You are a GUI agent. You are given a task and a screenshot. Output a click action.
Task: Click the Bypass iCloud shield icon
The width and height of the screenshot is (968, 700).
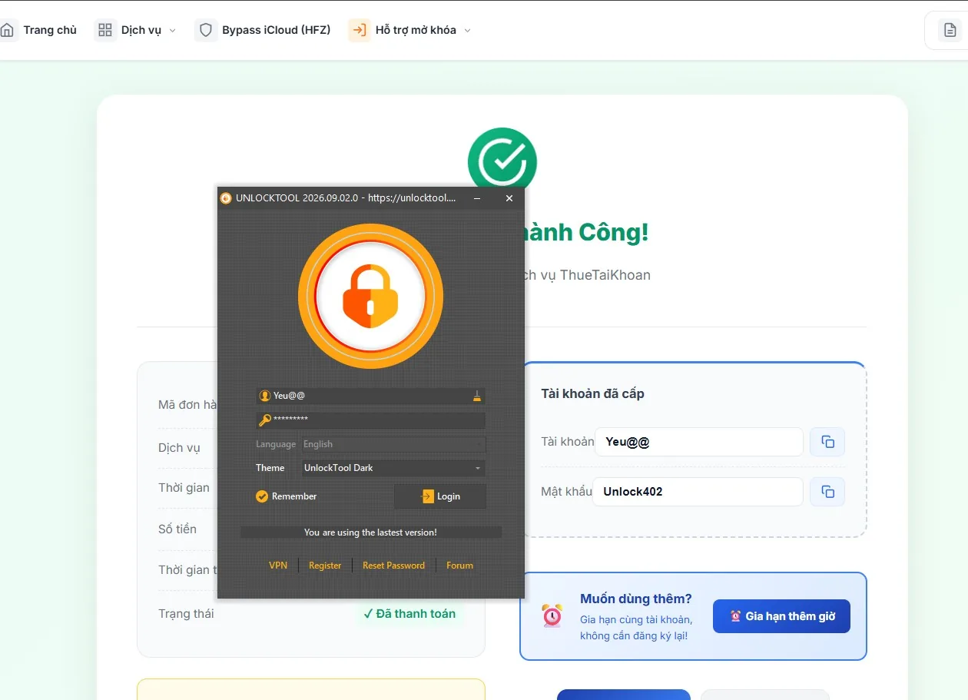205,30
